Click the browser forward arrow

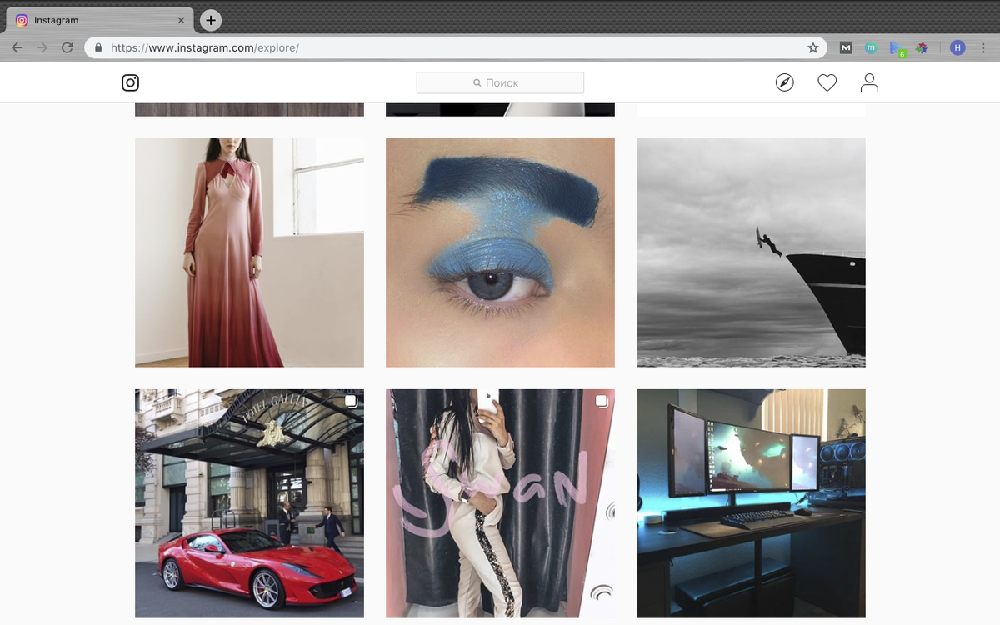tap(42, 47)
